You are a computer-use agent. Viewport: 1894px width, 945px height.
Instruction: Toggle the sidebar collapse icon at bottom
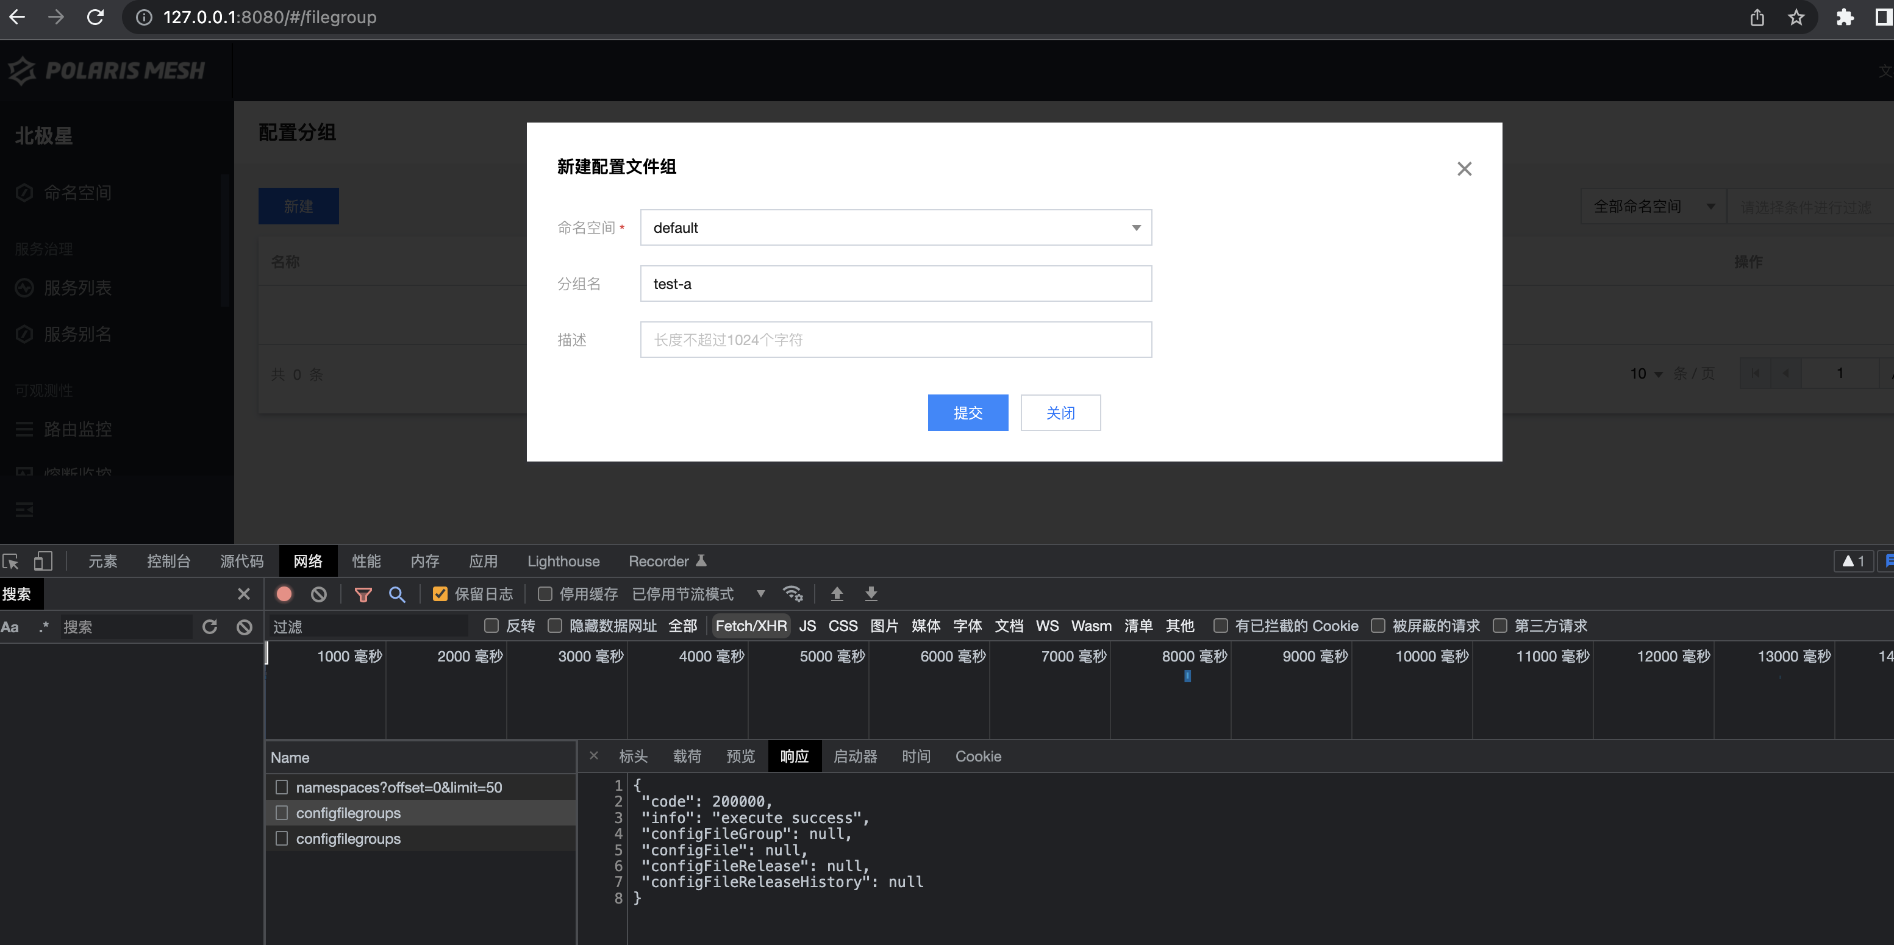tap(24, 509)
